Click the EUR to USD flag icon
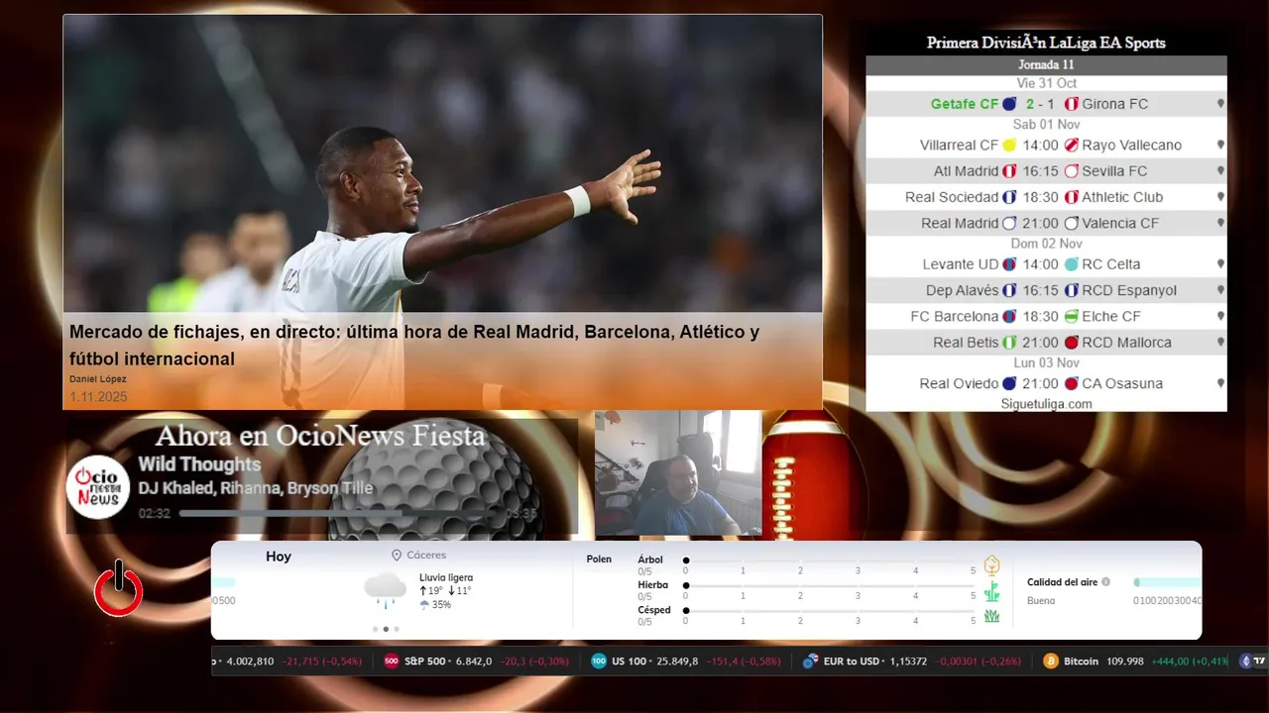 (811, 662)
